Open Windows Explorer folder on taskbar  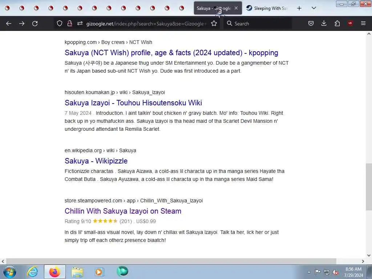pyautogui.click(x=77, y=272)
